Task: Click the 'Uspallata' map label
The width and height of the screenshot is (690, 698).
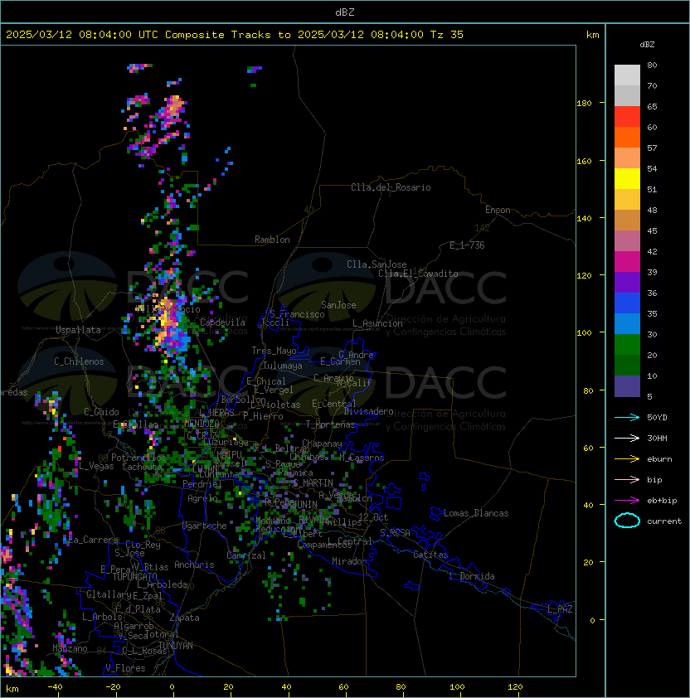Action: coord(78,330)
